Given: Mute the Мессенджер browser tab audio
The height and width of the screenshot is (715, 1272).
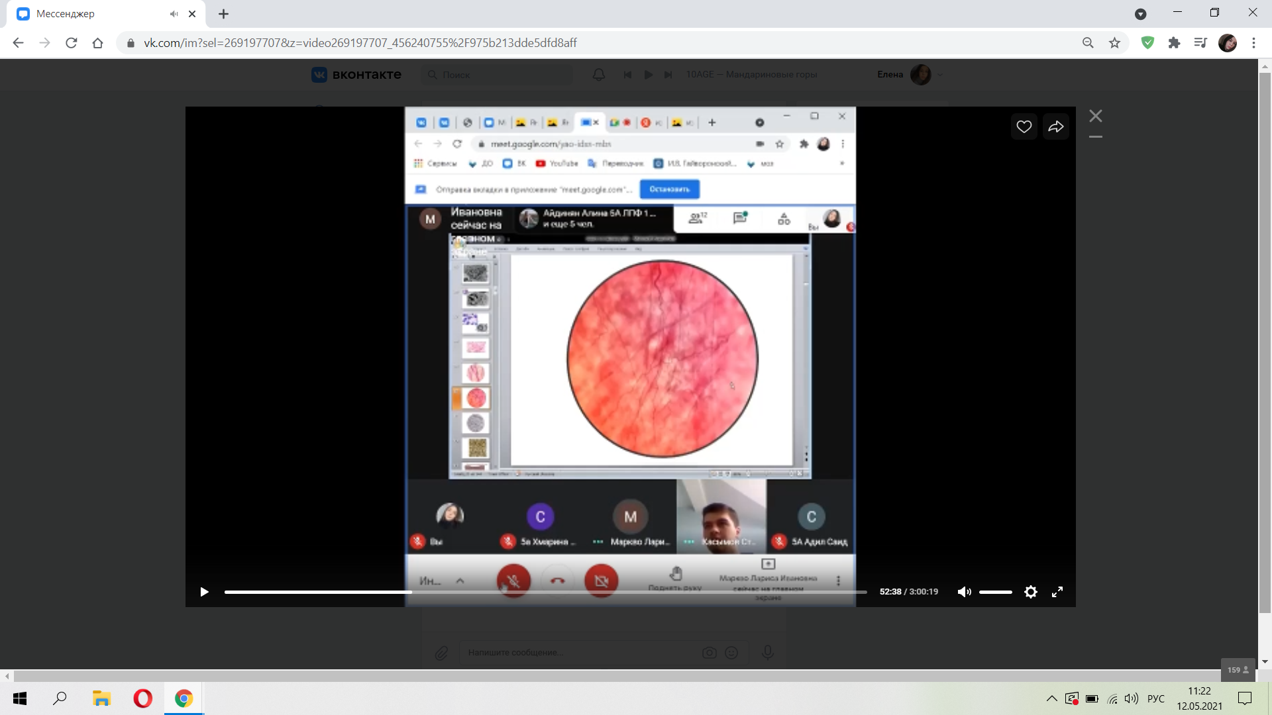Looking at the screenshot, I should pos(174,14).
